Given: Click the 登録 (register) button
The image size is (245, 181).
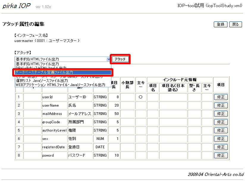Looking at the screenshot, I should 220,24.
